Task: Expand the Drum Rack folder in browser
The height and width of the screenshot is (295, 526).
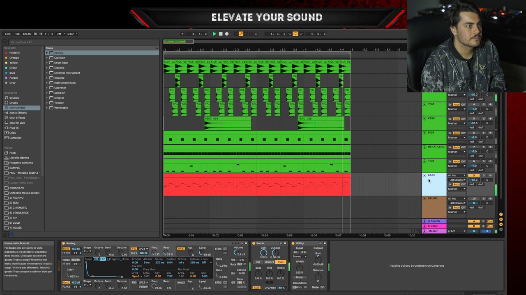Action: coord(47,63)
